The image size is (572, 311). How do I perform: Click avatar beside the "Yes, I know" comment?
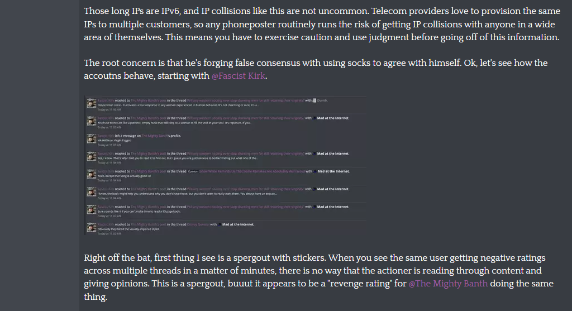(91, 157)
